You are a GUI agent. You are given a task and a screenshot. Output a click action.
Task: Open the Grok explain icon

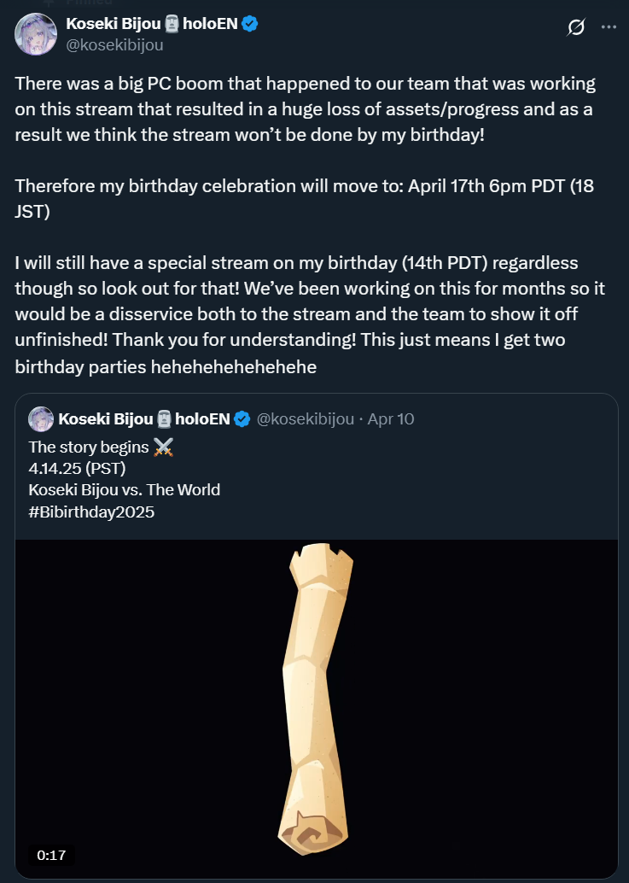576,27
